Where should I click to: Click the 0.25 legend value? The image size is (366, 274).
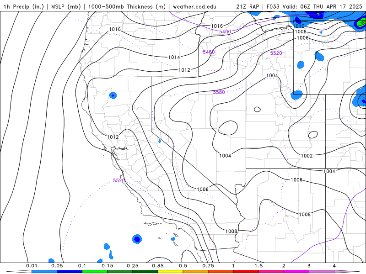tap(133, 266)
